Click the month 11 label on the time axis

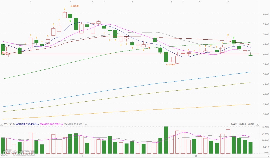(83, 156)
